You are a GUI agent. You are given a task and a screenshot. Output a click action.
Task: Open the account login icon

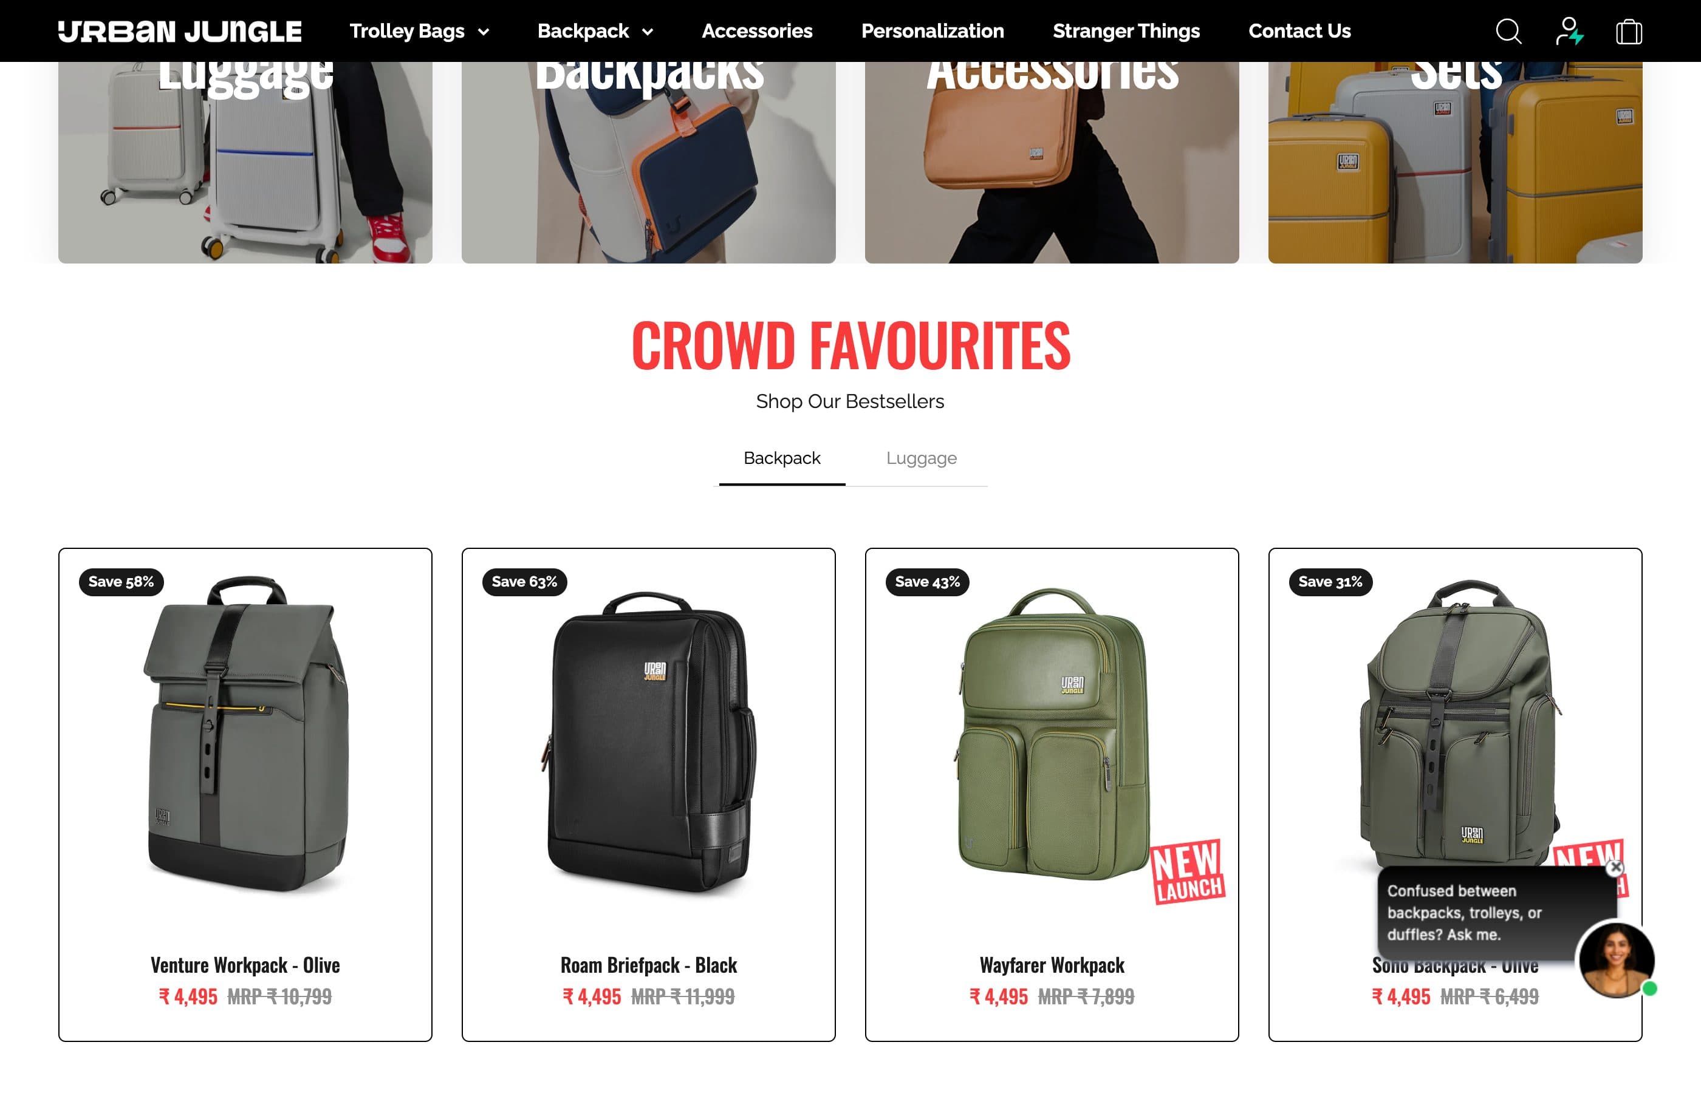coord(1569,31)
